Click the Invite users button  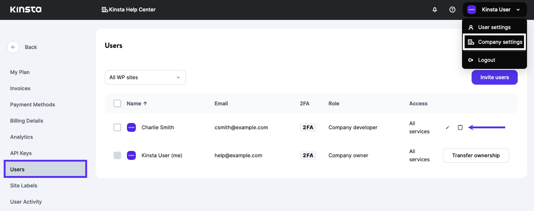[494, 77]
